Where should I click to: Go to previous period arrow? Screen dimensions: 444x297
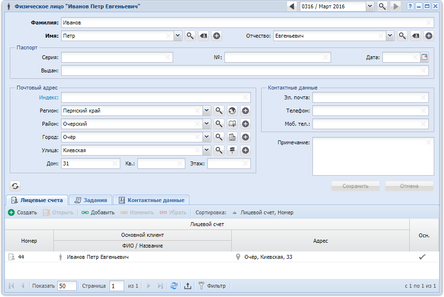click(x=292, y=6)
